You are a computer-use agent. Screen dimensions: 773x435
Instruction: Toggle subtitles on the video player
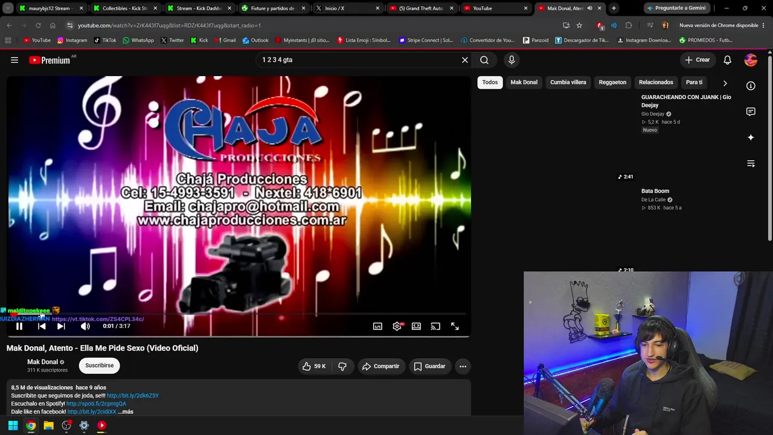(x=377, y=326)
